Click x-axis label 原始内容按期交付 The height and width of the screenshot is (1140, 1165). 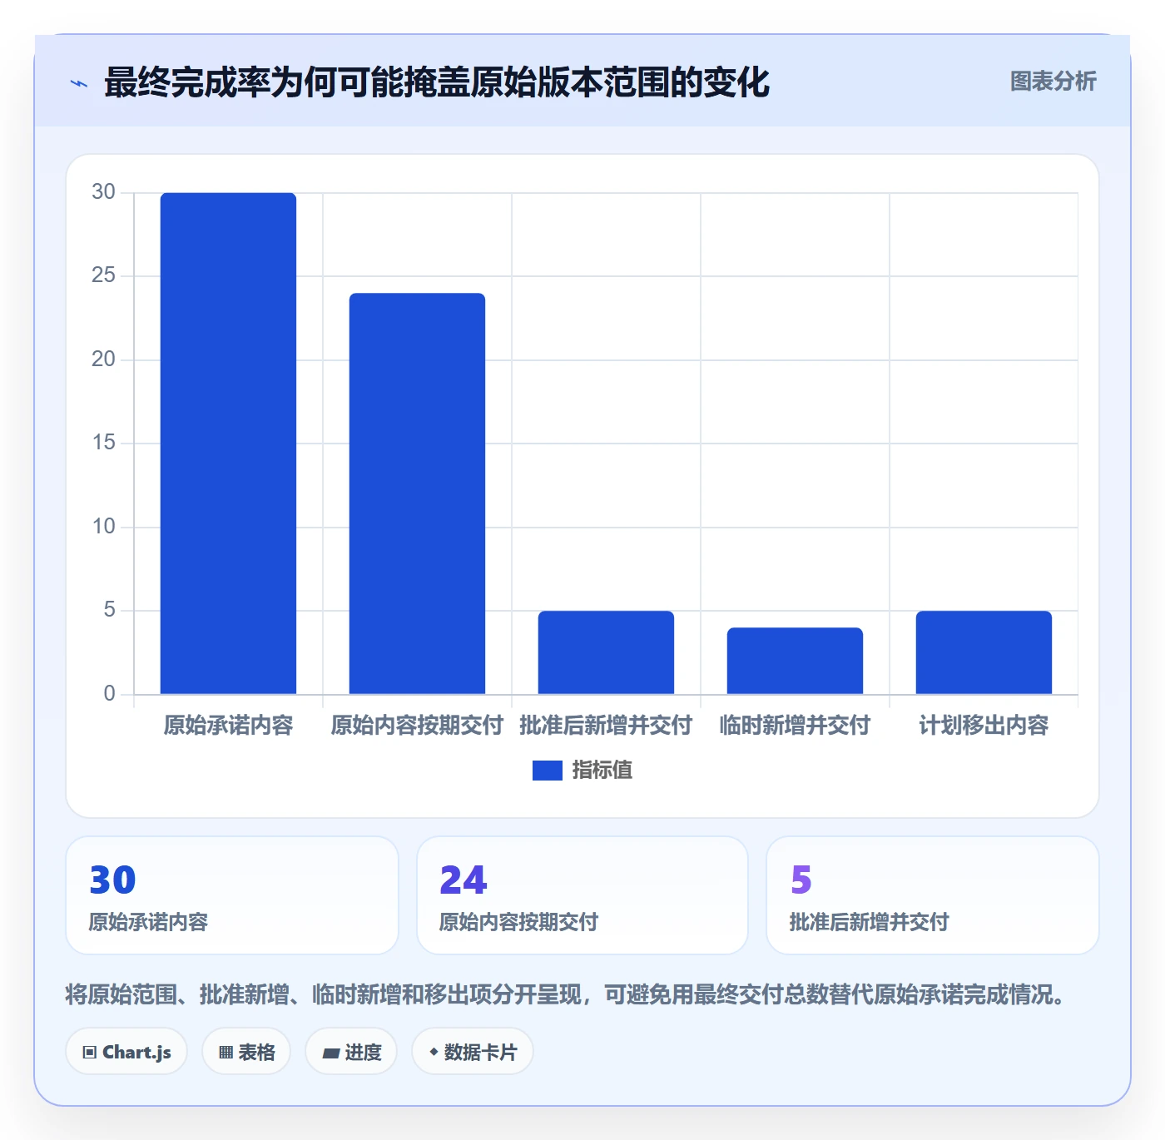[417, 726]
